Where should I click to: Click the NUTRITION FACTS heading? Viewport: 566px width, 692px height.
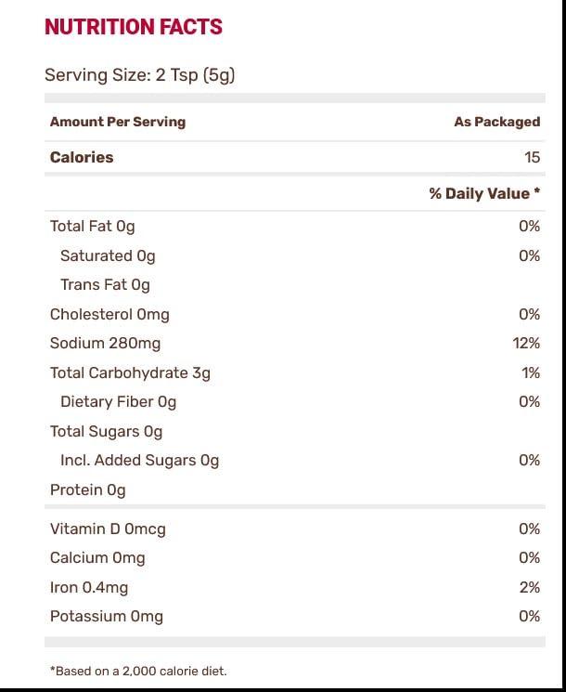(x=134, y=27)
